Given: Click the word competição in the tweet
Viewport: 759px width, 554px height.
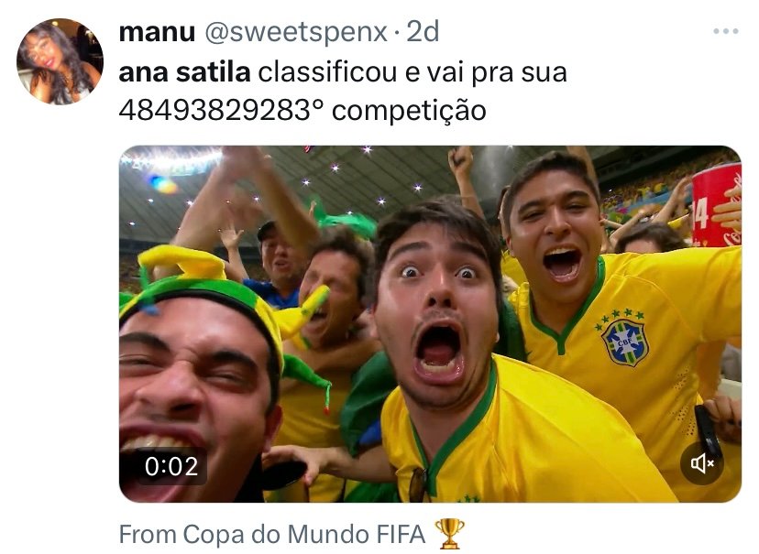Looking at the screenshot, I should pos(409,111).
